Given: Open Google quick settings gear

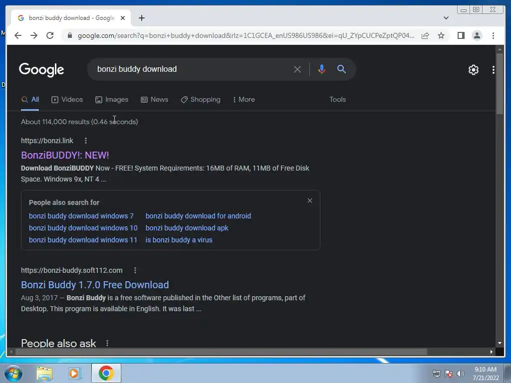Looking at the screenshot, I should coord(473,69).
